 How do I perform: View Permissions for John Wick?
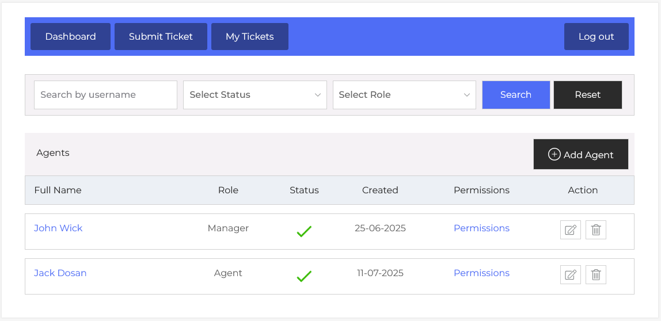(481, 228)
